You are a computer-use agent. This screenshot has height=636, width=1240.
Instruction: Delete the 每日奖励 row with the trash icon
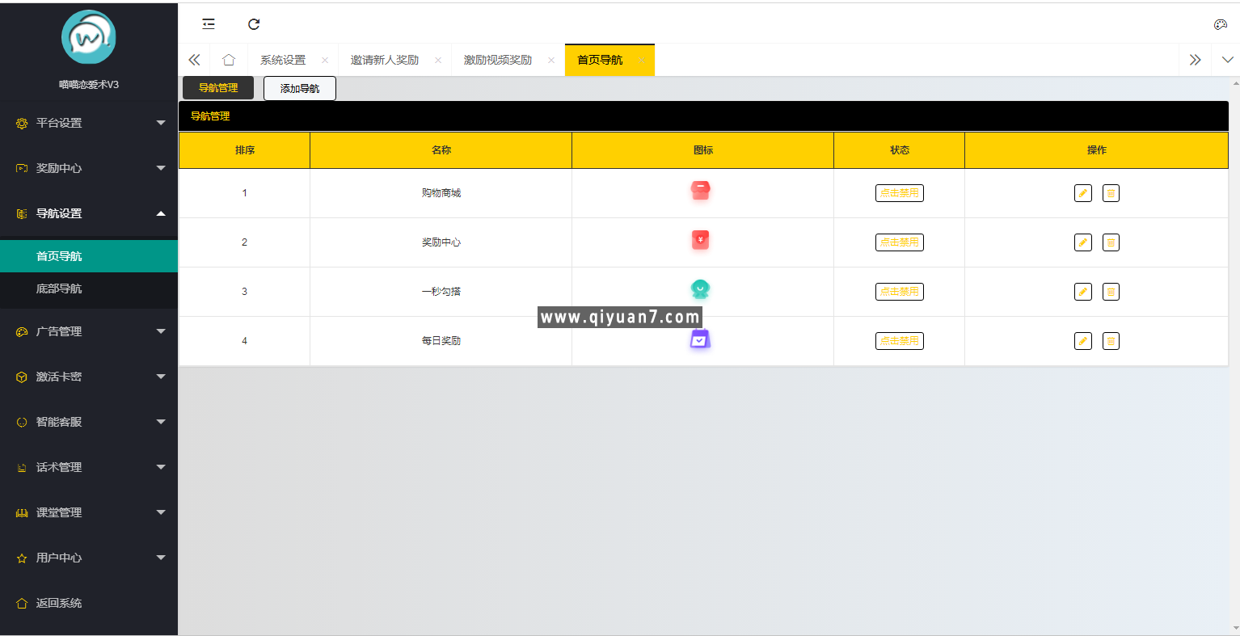tap(1111, 341)
